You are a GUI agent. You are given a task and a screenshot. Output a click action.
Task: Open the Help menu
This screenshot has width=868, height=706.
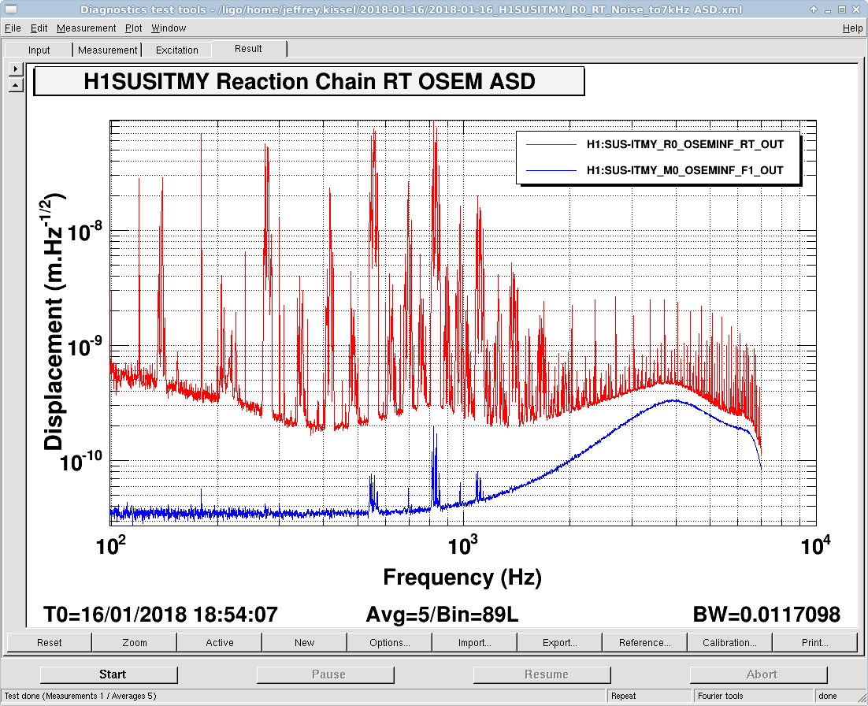coord(852,28)
